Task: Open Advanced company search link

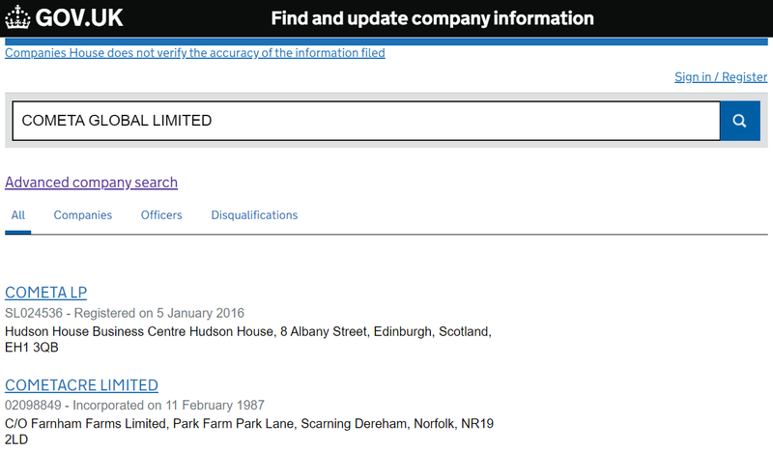Action: pos(91,183)
